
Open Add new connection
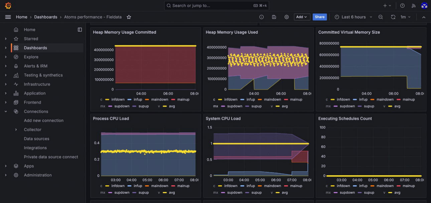point(44,121)
